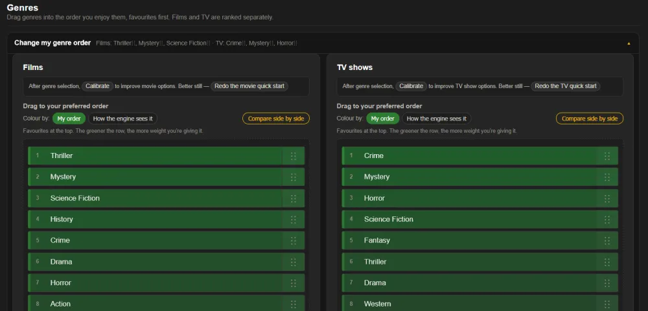Select the Crime row in Films list
The height and width of the screenshot is (311, 648).
tap(166, 240)
